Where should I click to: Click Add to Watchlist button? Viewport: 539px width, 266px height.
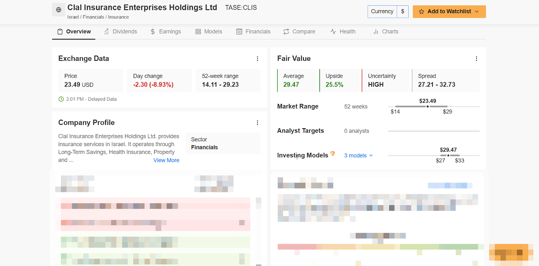pos(449,11)
